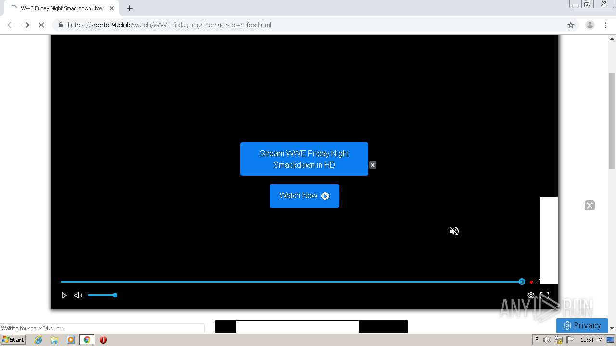Open the system volume tray icon
The image size is (616, 346).
[x=547, y=340]
